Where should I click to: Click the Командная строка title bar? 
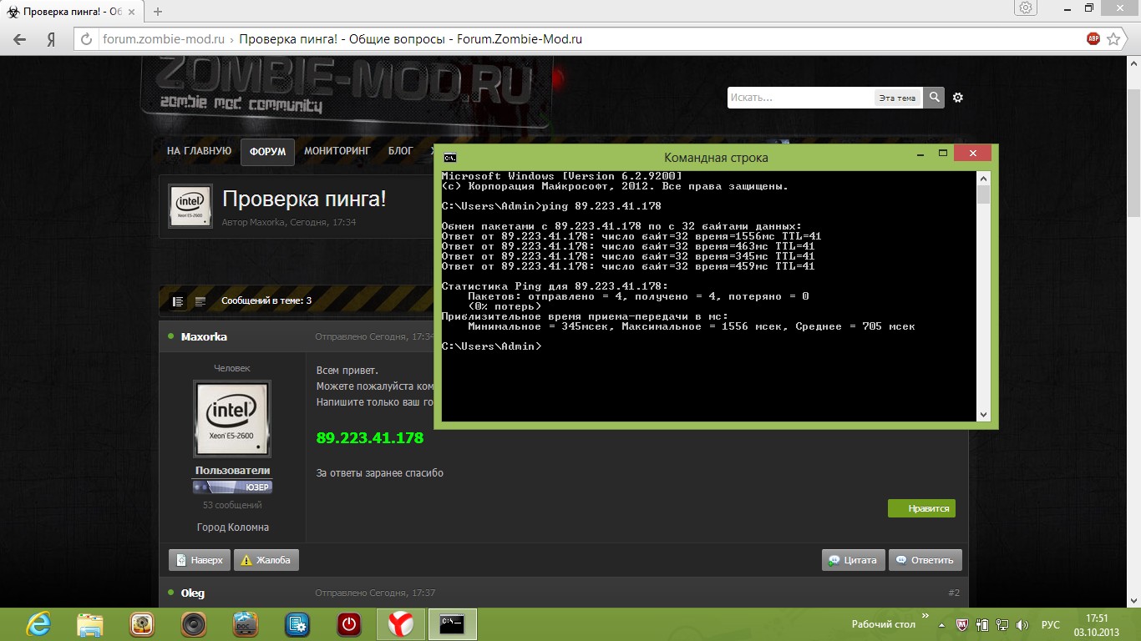[x=716, y=157]
